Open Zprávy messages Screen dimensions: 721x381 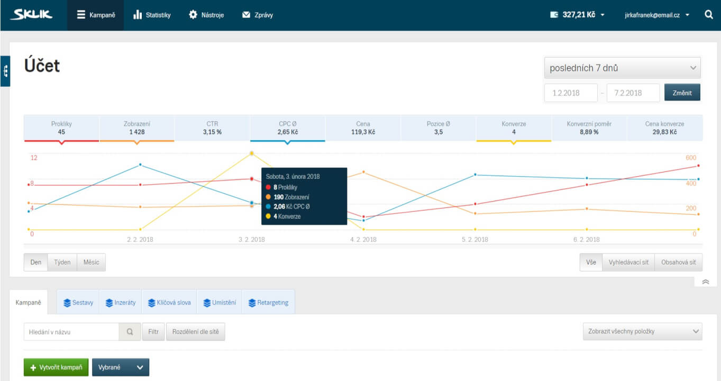point(258,15)
